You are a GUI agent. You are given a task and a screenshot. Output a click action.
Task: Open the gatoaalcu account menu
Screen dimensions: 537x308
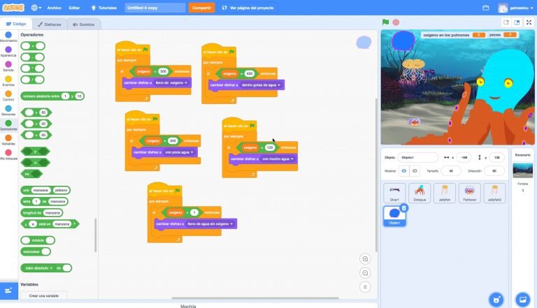(513, 8)
